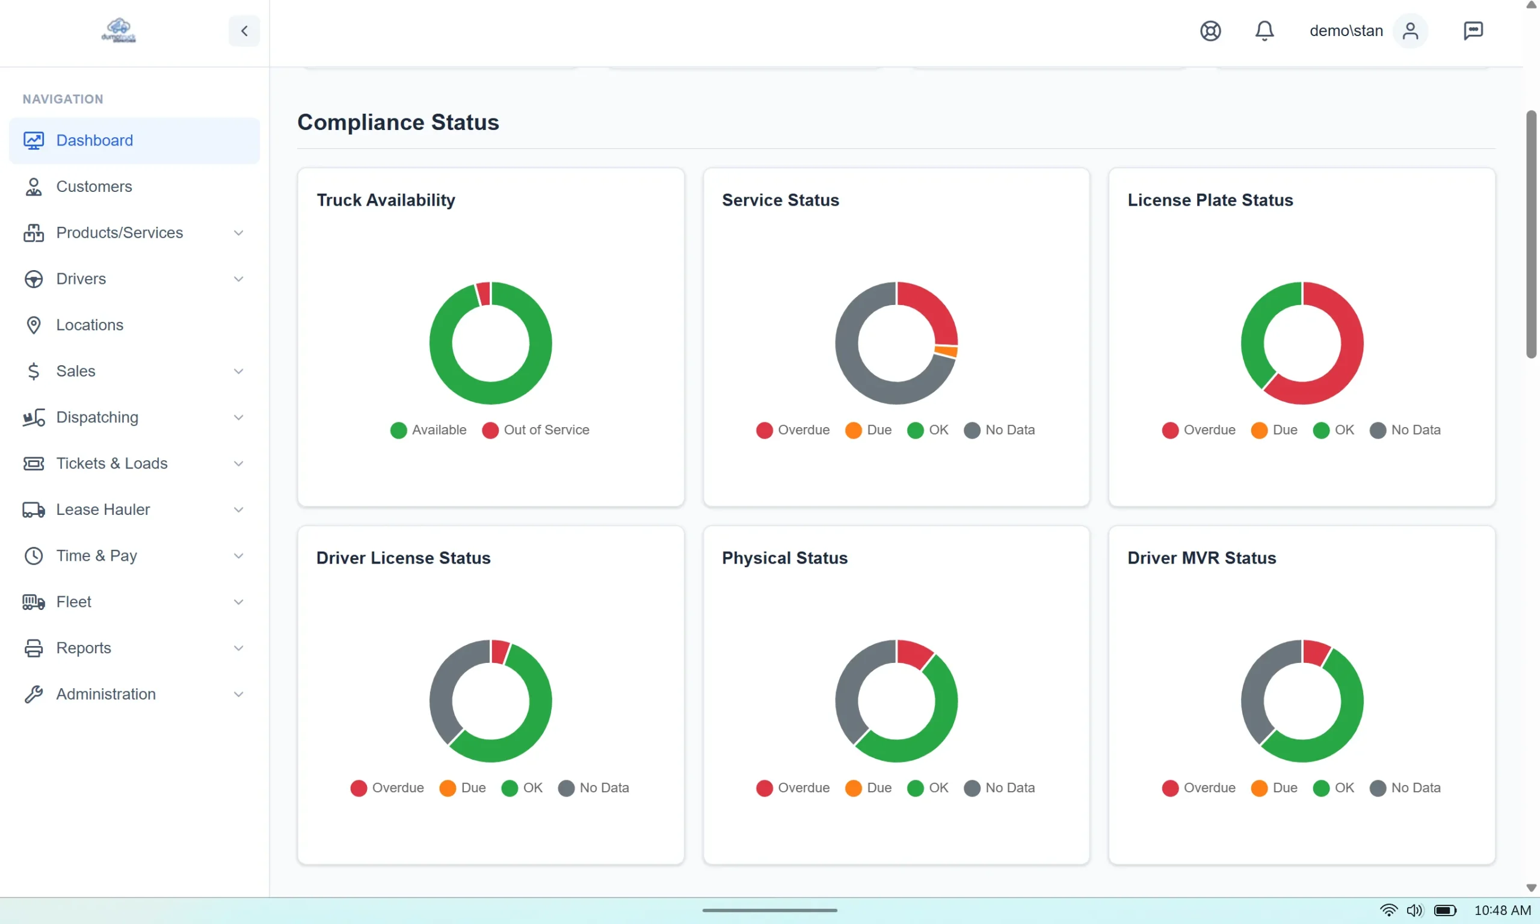Image resolution: width=1540 pixels, height=924 pixels.
Task: Collapse the sidebar with the back arrow
Action: point(244,31)
